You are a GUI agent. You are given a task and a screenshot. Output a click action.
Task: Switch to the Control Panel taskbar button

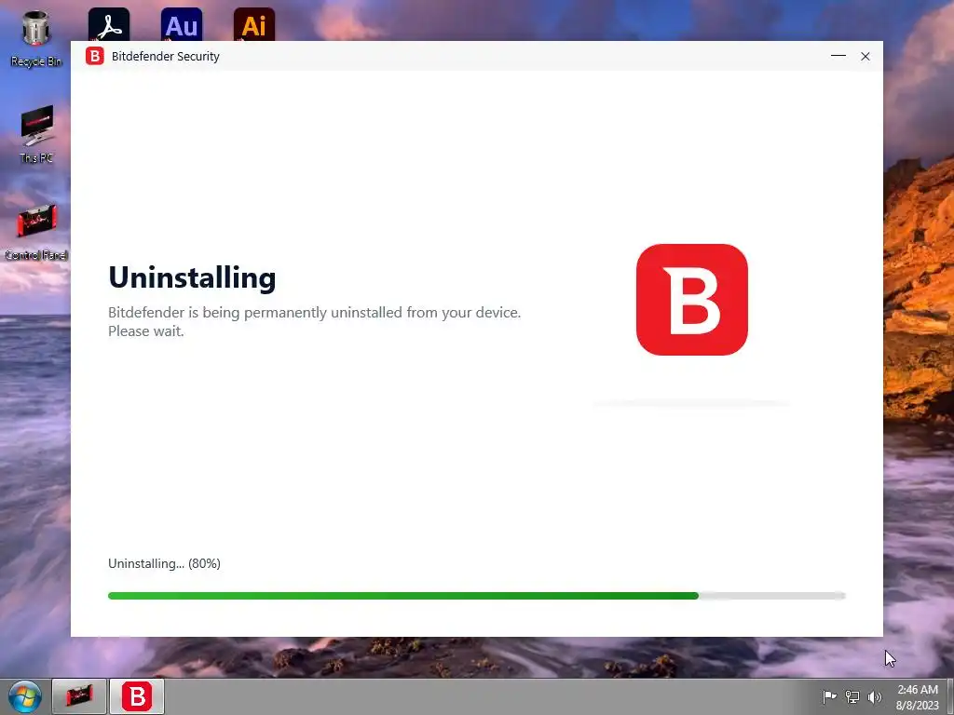click(79, 696)
